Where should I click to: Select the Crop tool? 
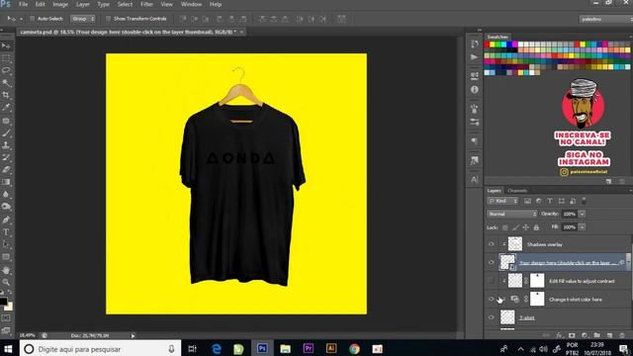pyautogui.click(x=6, y=95)
